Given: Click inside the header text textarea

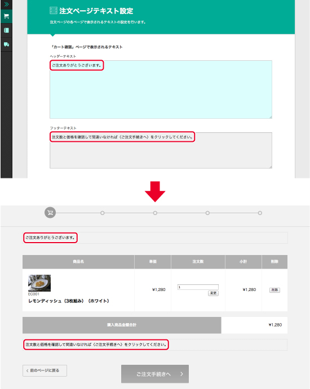Looking at the screenshot, I should [x=161, y=90].
